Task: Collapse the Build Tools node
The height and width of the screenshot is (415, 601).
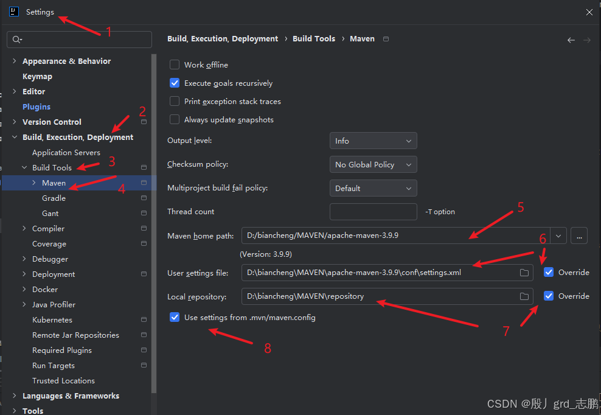Action: [x=24, y=167]
